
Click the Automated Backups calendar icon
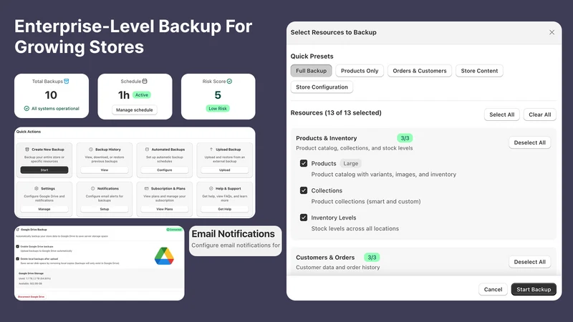tap(147, 150)
